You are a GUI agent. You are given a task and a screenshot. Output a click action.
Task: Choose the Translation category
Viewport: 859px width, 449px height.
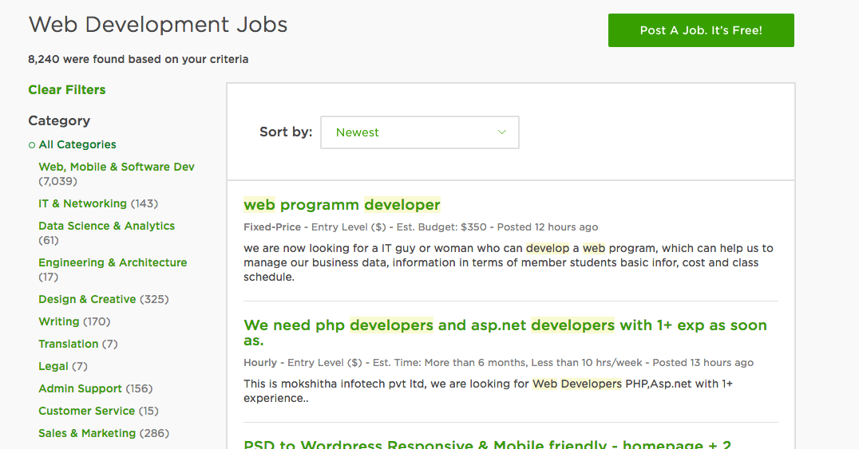point(69,345)
